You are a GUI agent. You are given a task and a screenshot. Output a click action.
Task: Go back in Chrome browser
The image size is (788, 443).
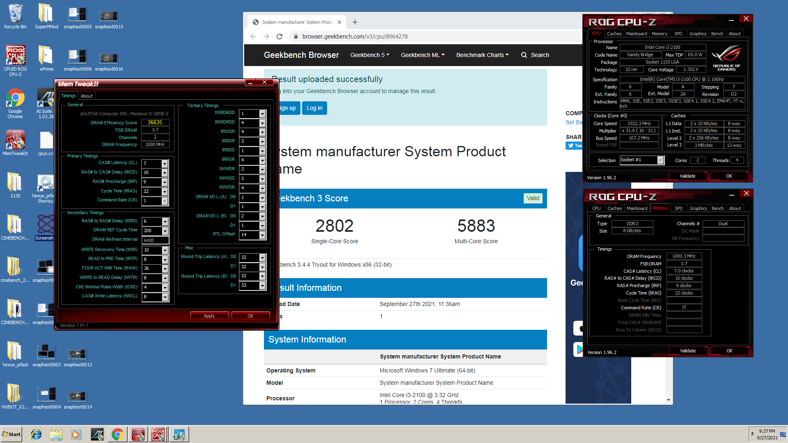253,37
